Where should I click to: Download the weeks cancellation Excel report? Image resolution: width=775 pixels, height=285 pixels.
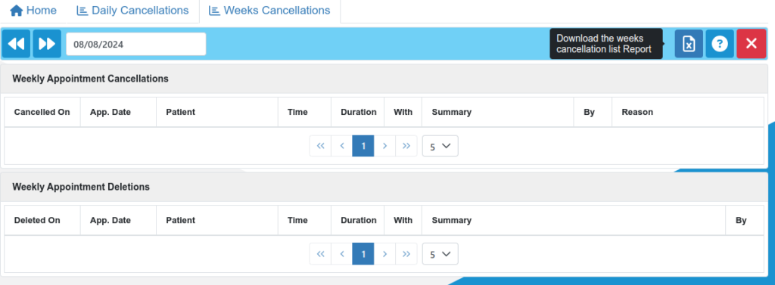689,44
